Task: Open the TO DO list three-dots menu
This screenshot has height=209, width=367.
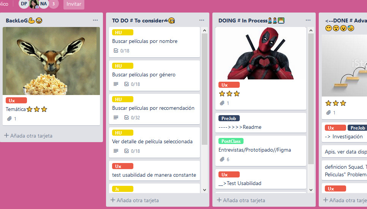Action: [x=202, y=20]
